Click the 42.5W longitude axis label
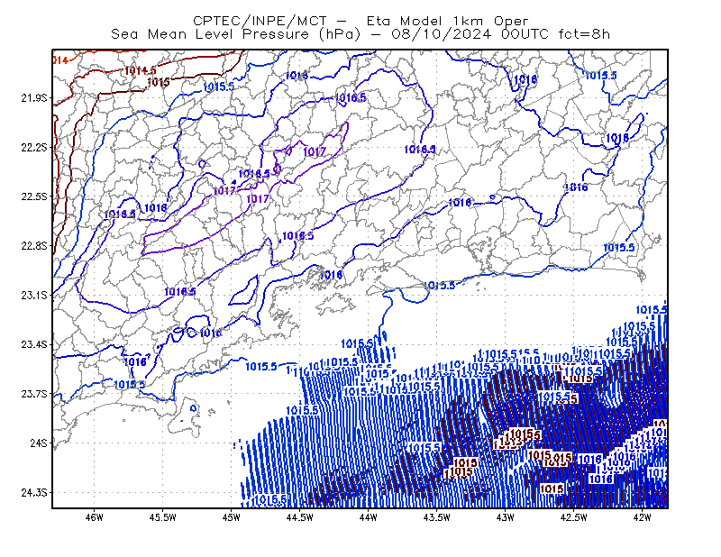The height and width of the screenshot is (557, 721). (x=574, y=517)
